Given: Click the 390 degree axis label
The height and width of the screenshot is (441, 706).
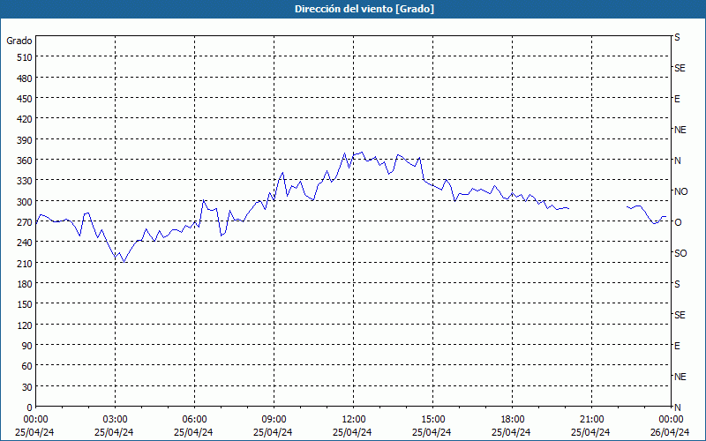Looking at the screenshot, I should (x=25, y=140).
